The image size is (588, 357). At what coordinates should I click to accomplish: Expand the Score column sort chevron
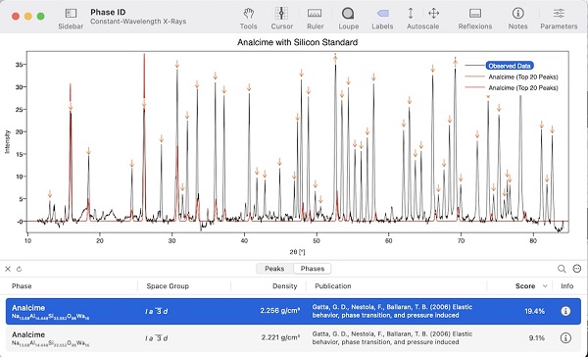coord(545,286)
